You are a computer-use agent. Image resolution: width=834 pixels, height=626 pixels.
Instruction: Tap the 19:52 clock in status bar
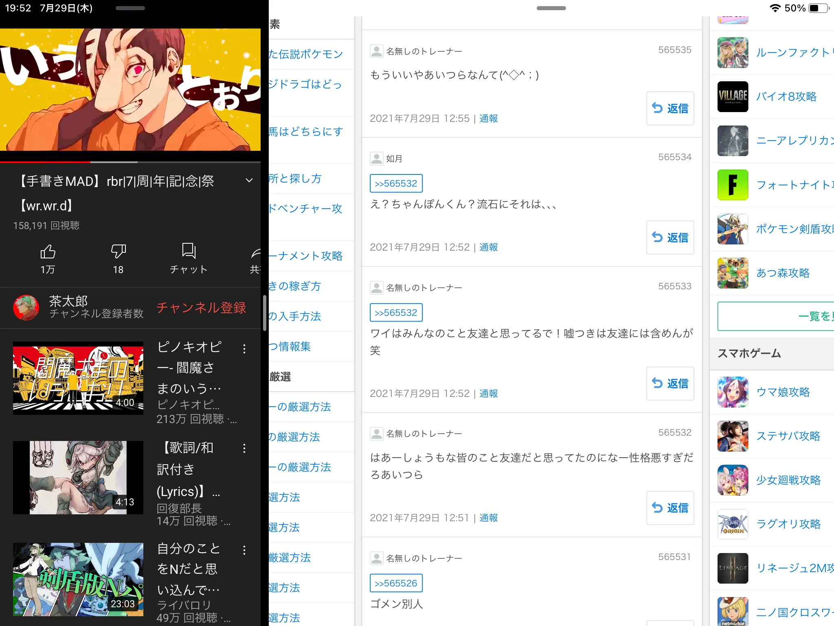point(18,8)
